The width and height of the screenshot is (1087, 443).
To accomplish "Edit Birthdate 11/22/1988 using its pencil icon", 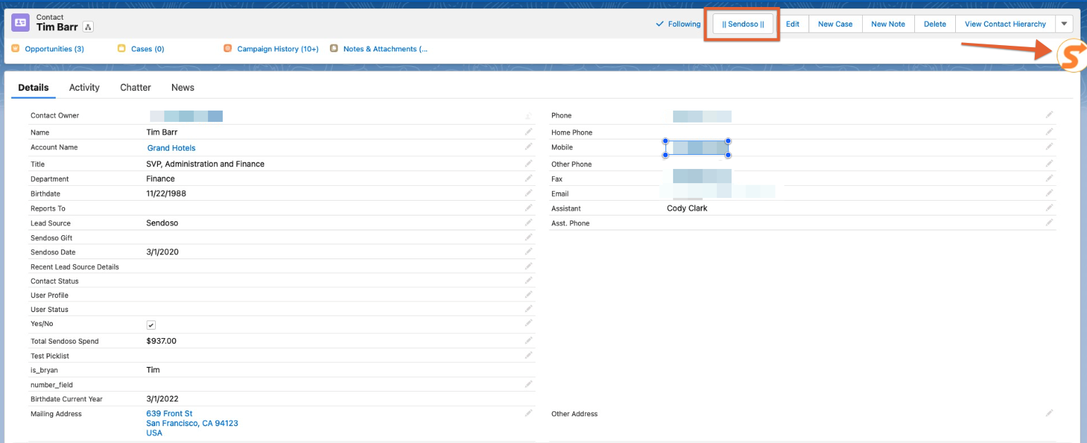I will point(529,193).
